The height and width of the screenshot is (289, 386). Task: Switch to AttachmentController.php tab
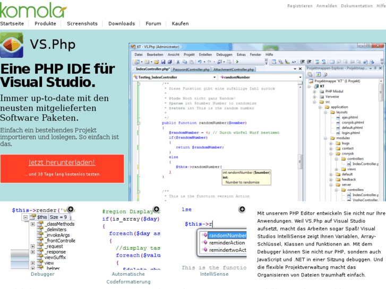pos(234,69)
